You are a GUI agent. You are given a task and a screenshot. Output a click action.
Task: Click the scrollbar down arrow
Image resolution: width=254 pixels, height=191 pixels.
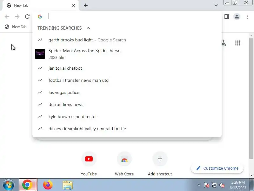pos(251,175)
